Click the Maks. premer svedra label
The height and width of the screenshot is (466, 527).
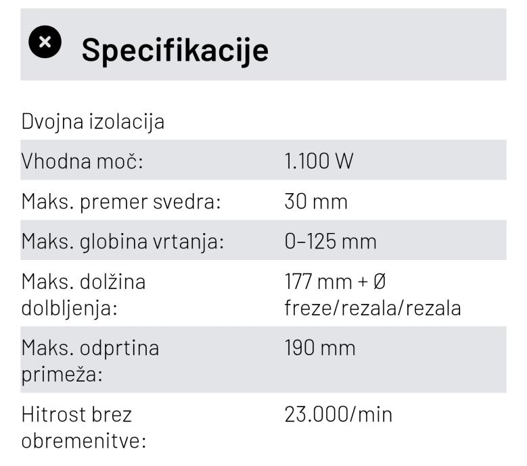click(x=121, y=202)
